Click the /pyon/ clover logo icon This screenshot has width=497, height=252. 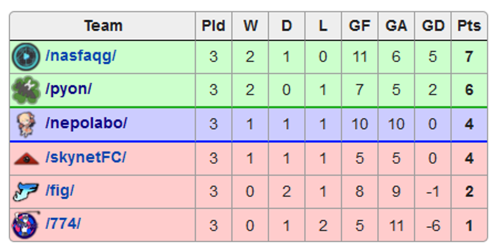click(x=26, y=90)
